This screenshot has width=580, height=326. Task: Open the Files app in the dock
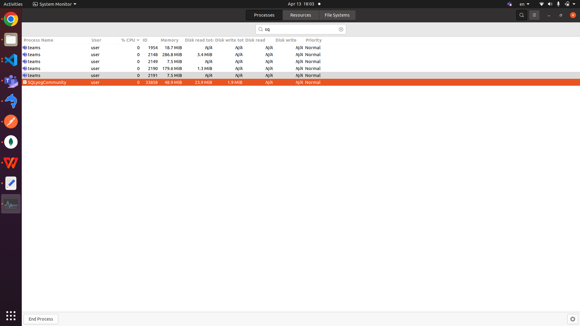click(11, 40)
